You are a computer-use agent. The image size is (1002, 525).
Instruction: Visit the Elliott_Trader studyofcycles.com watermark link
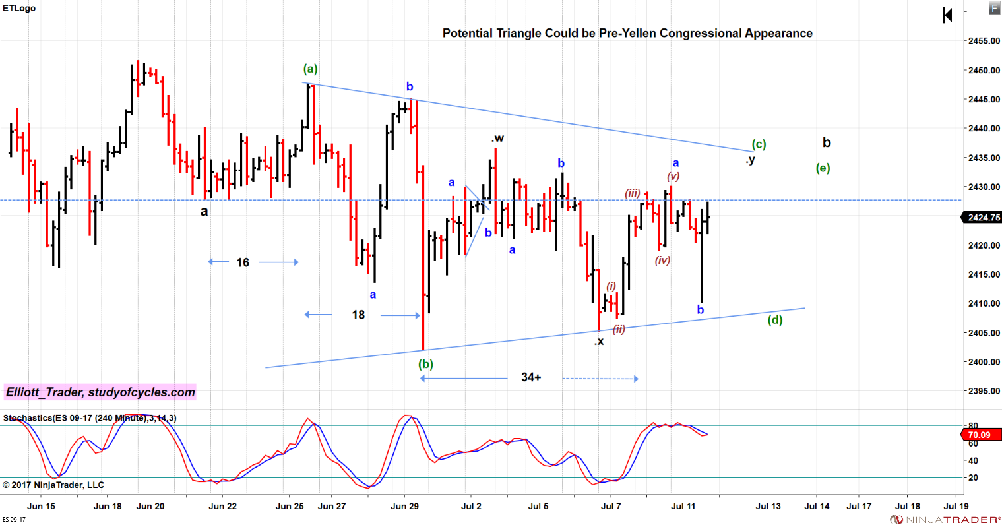pyautogui.click(x=99, y=392)
